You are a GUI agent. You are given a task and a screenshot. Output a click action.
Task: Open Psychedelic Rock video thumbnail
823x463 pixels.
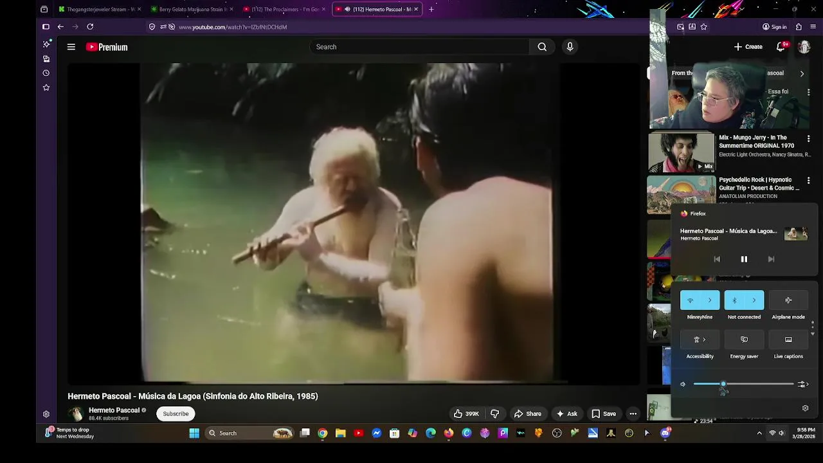point(681,195)
